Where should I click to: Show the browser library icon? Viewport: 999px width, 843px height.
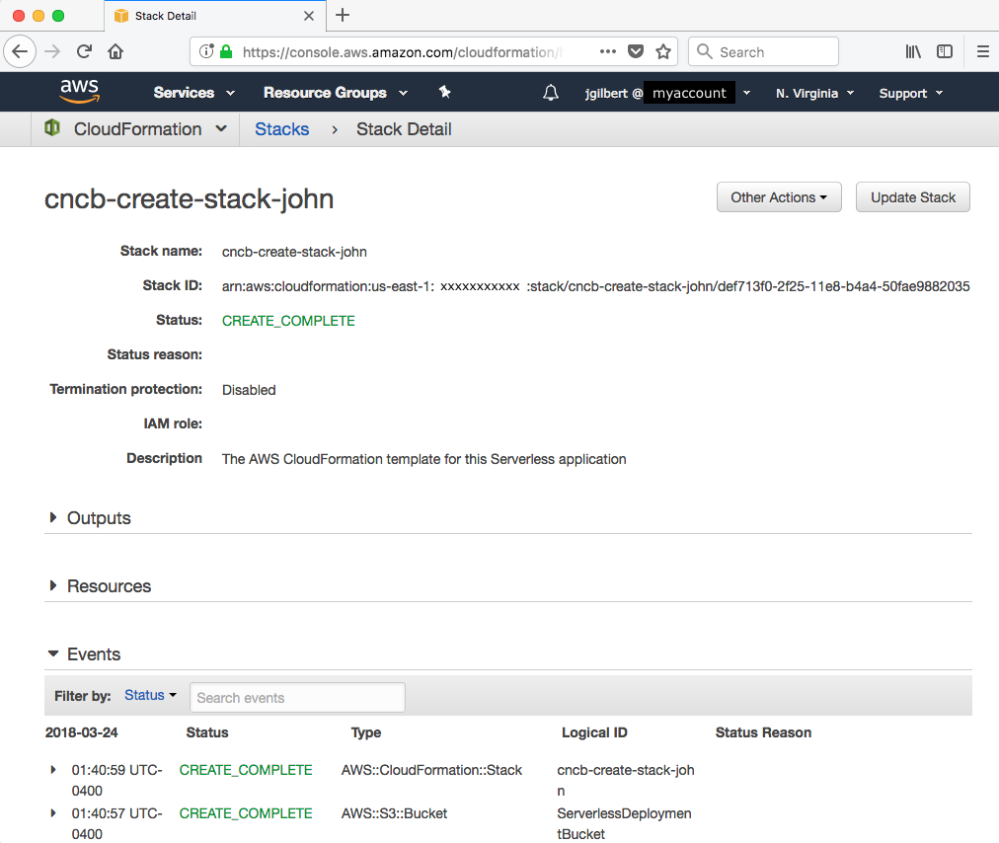tap(913, 51)
